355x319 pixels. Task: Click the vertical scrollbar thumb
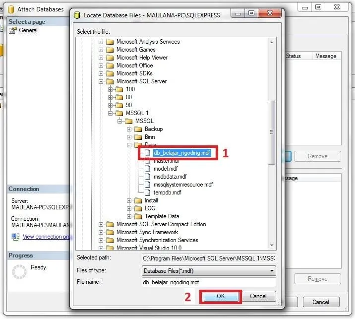272,132
